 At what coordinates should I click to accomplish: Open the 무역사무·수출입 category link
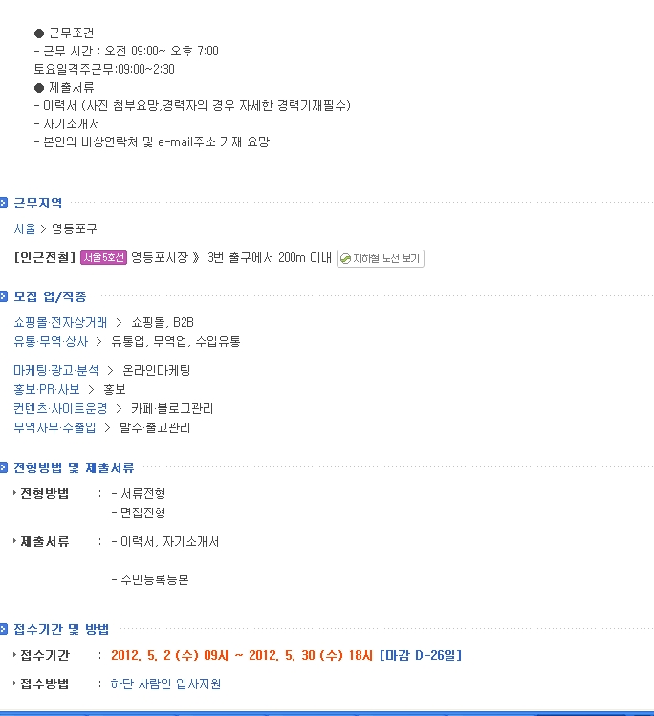(54, 428)
